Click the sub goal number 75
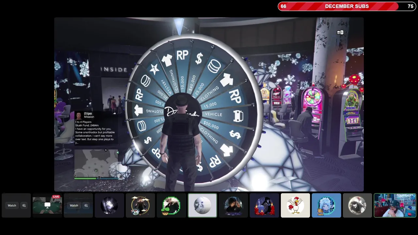This screenshot has height=235, width=418. click(x=410, y=6)
